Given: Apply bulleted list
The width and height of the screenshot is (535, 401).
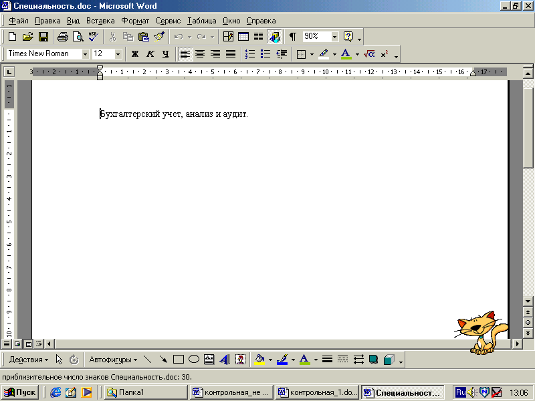Looking at the screenshot, I should point(265,54).
